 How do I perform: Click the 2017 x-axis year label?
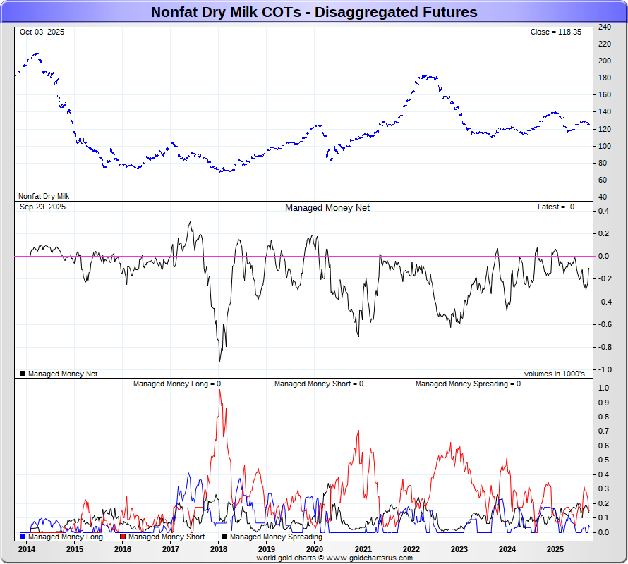(171, 550)
